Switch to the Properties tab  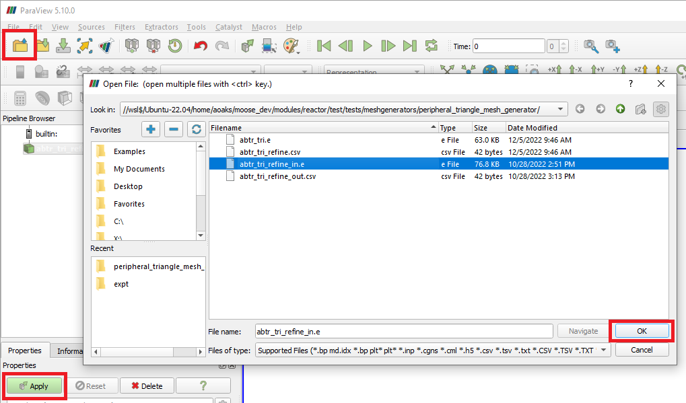24,351
